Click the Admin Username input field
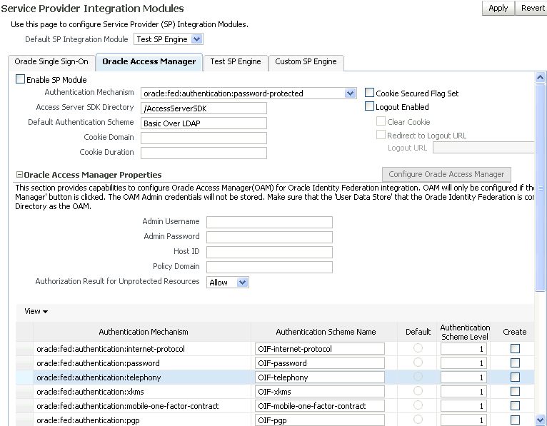The width and height of the screenshot is (547, 426). [269, 222]
